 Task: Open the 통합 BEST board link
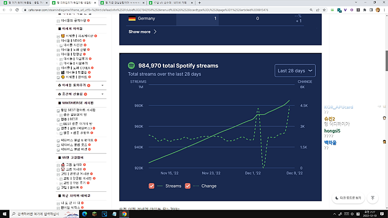tap(78, 110)
